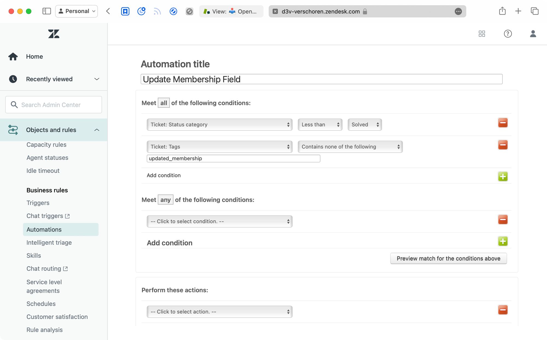Remove the Status category condition row

[x=503, y=123]
